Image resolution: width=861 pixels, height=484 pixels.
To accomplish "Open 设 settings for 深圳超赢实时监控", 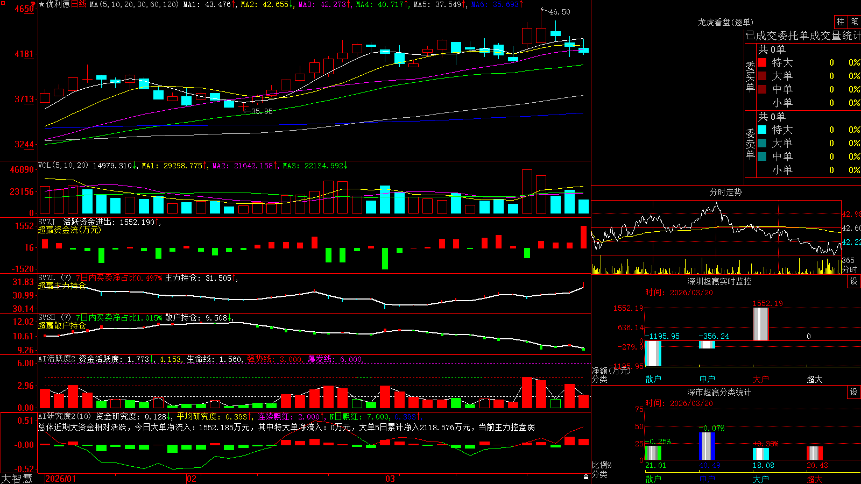I will click(x=854, y=281).
